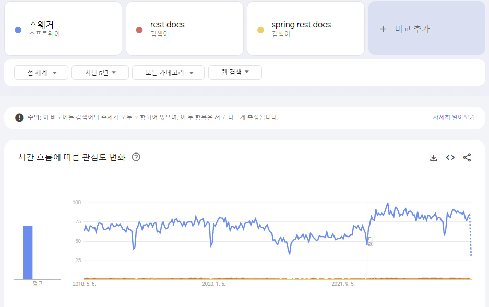Image resolution: width=489 pixels, height=307 pixels.
Task: Open the 웹 검색 search type dropdown
Action: pyautogui.click(x=234, y=73)
